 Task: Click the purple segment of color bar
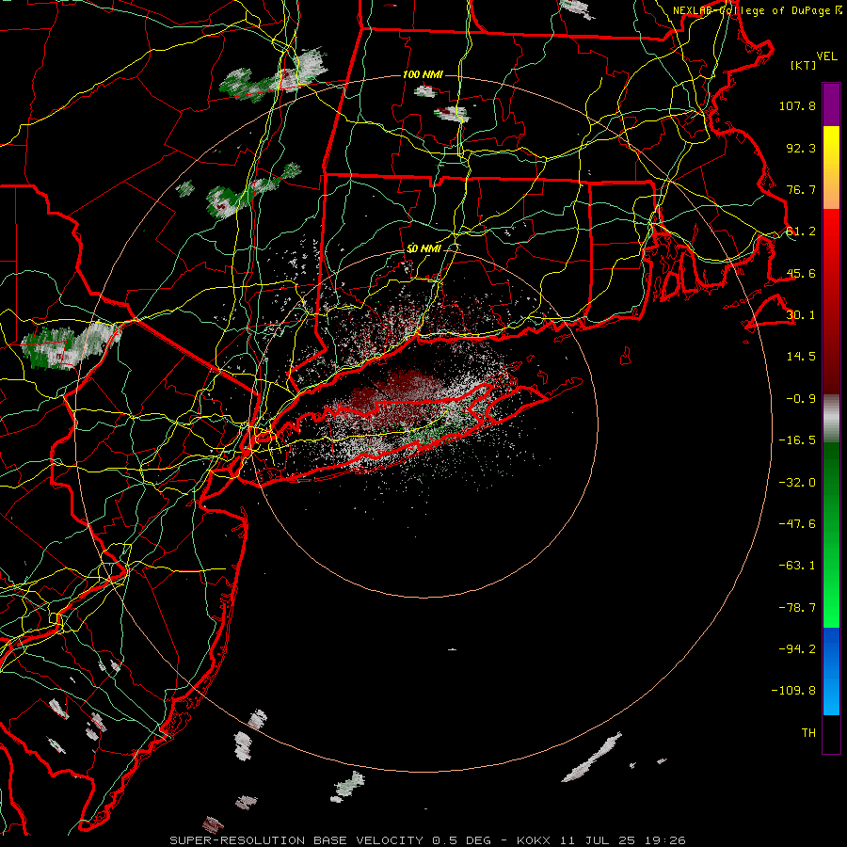(831, 104)
